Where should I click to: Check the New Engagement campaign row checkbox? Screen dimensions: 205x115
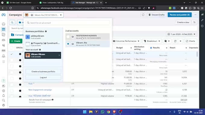click(11, 91)
